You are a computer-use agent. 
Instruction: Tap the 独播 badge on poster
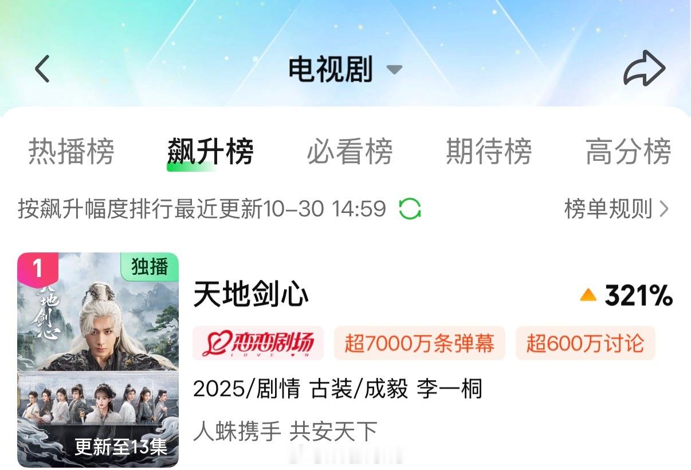(x=150, y=267)
